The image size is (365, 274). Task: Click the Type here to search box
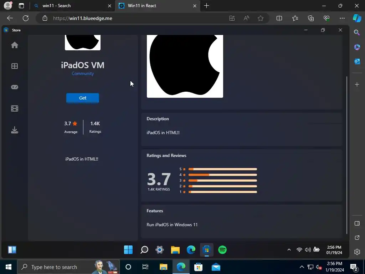(x=68, y=267)
